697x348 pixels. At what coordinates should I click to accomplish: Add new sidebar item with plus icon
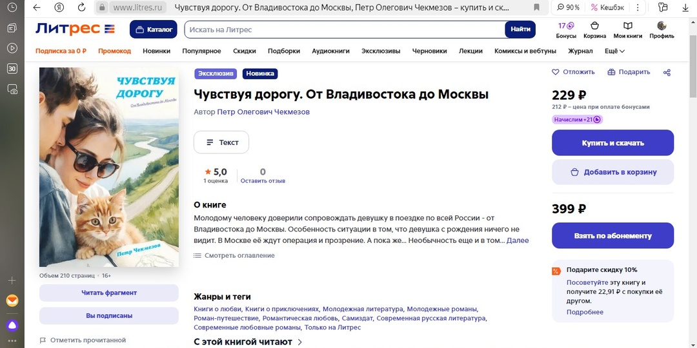coord(12,280)
